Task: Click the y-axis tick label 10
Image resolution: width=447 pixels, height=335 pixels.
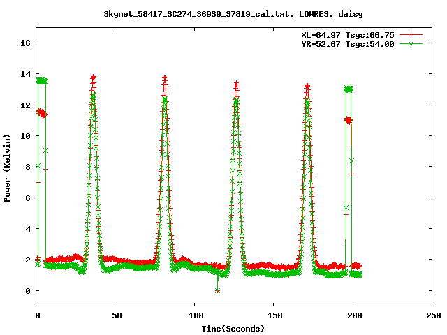Action: [x=25, y=136]
